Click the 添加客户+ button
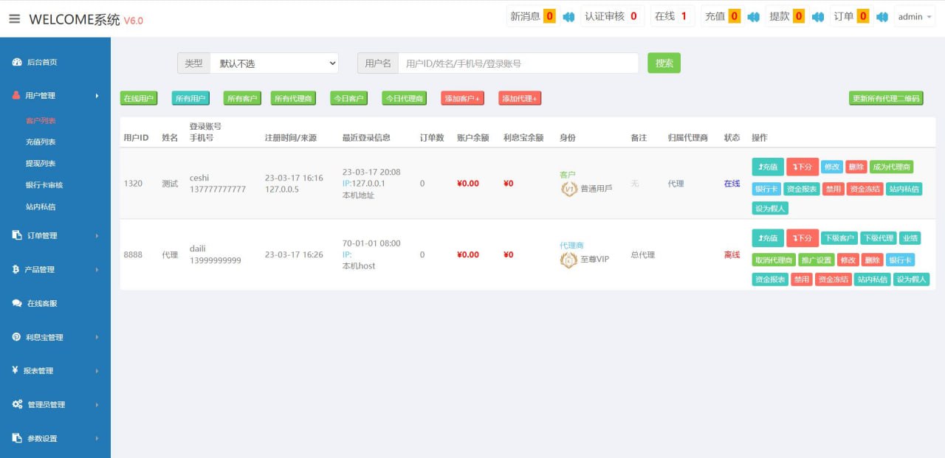Image resolution: width=945 pixels, height=458 pixels. 462,99
